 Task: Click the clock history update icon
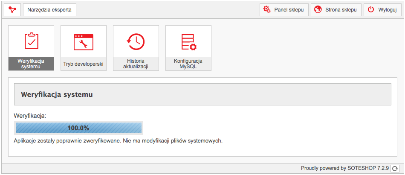pyautogui.click(x=136, y=42)
